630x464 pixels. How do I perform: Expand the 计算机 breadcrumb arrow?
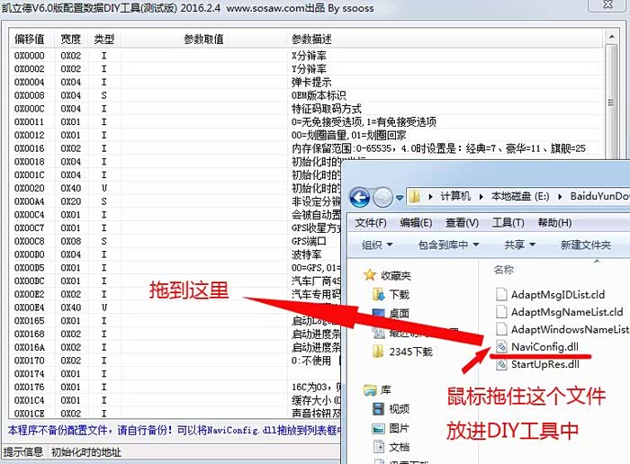click(x=430, y=196)
